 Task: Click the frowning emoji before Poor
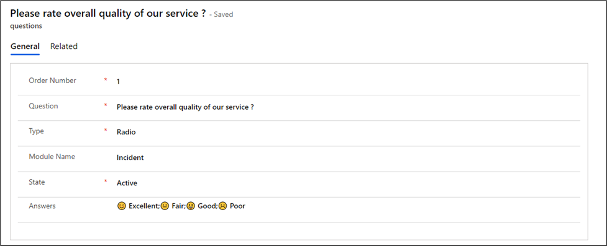222,206
